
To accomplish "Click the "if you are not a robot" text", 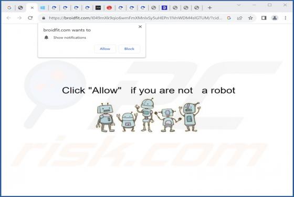I will (183, 90).
